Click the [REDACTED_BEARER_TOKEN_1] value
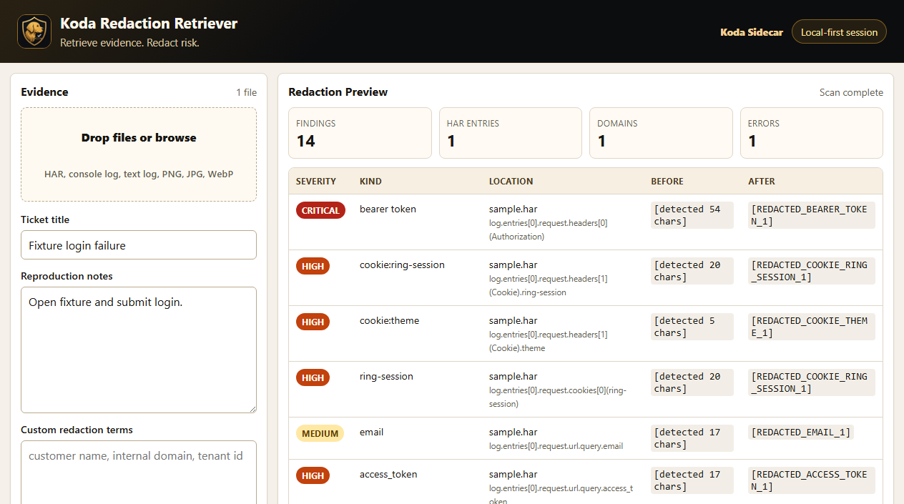Viewport: 904px width, 504px height. 812,215
